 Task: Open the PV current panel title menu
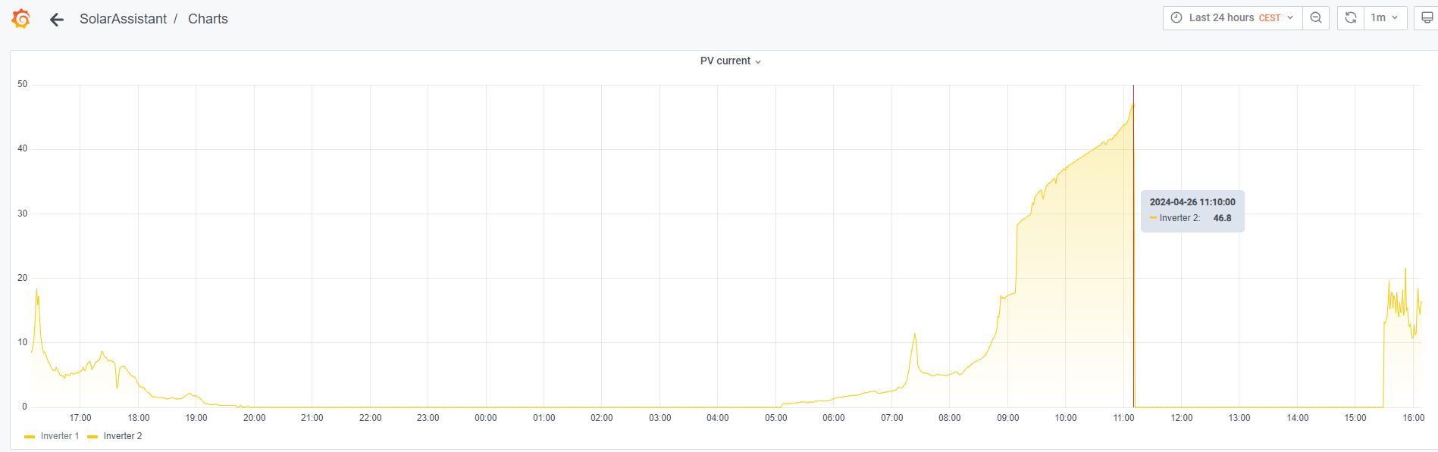pos(730,61)
